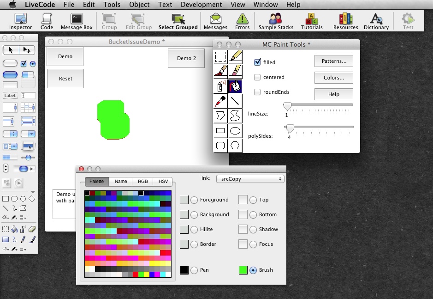Choose the eyedropper tool
This screenshot has width=433, height=299.
[x=220, y=101]
